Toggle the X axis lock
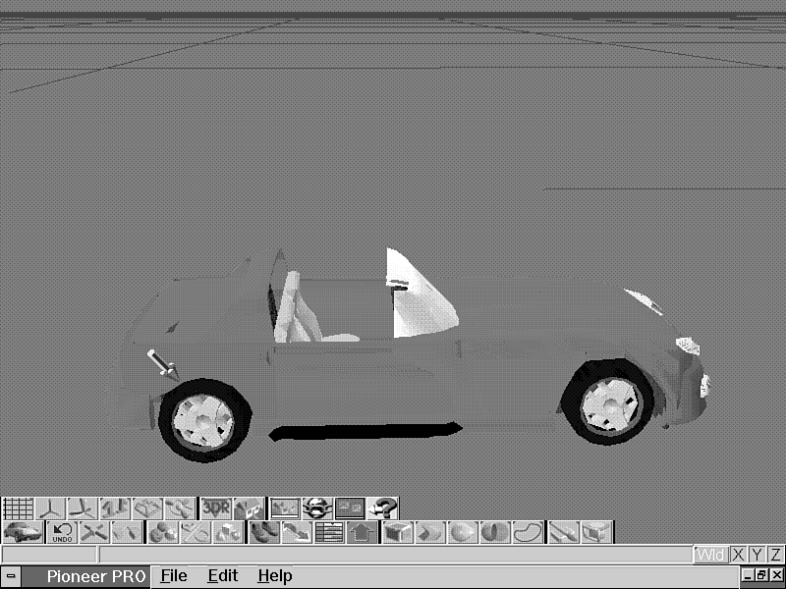786x589 pixels. pos(739,556)
